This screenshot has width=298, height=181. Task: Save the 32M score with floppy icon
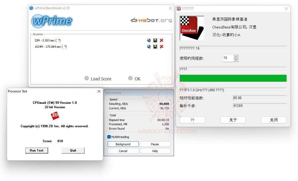pyautogui.click(x=155, y=40)
